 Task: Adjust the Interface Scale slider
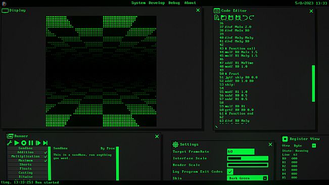248,158
